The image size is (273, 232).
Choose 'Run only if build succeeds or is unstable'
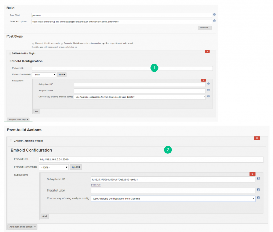[62, 43]
